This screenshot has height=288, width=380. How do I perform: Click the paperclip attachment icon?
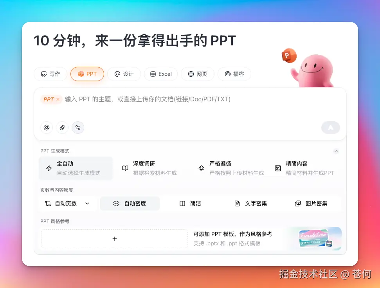[62, 128]
